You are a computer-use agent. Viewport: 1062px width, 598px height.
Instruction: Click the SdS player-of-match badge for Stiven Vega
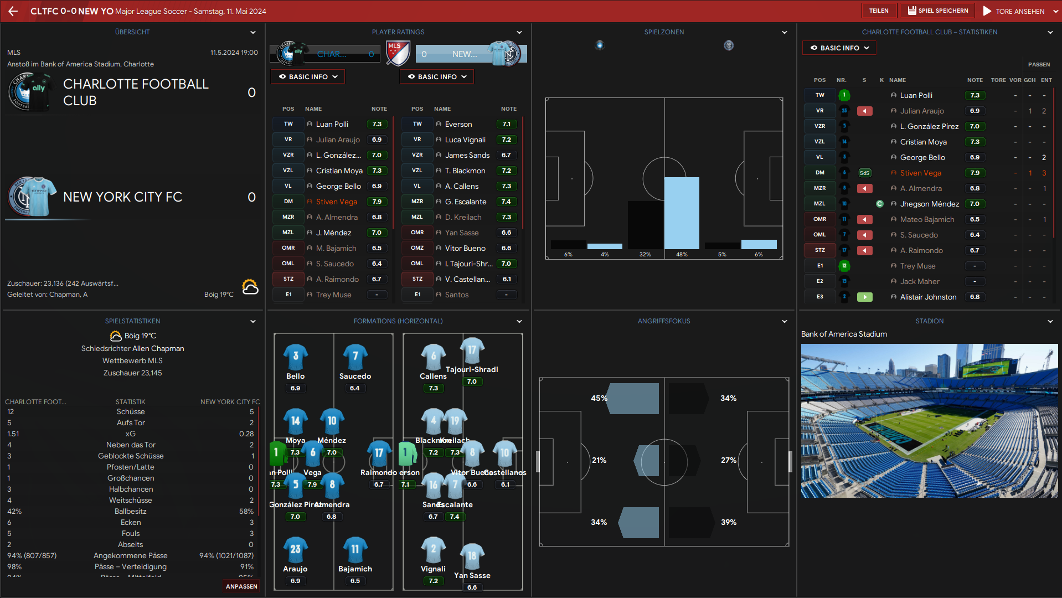pos(864,173)
